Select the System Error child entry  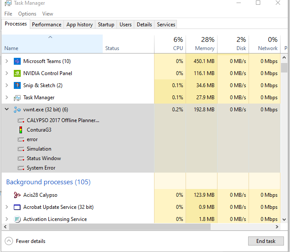[x=41, y=168]
